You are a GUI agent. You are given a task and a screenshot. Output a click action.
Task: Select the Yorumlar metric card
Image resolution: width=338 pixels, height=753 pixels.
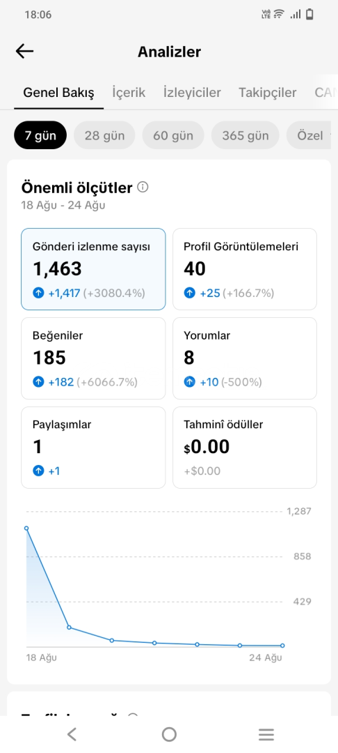[245, 358]
